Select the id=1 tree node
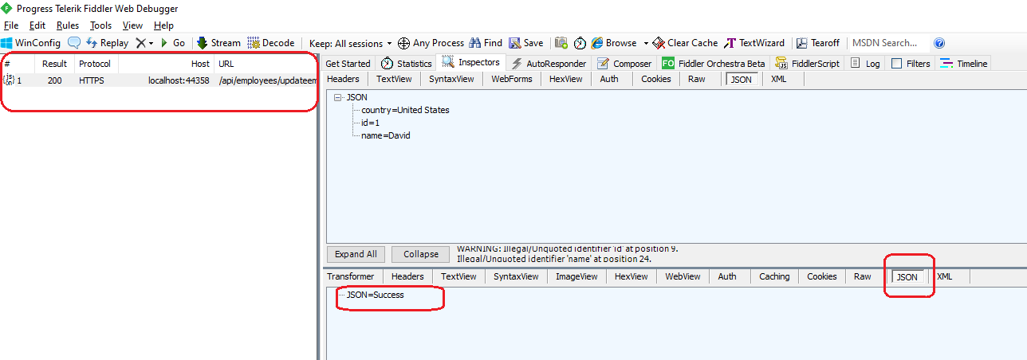This screenshot has height=360, width=1027. pos(372,123)
